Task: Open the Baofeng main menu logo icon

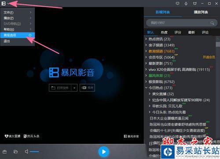Action: click(4, 4)
